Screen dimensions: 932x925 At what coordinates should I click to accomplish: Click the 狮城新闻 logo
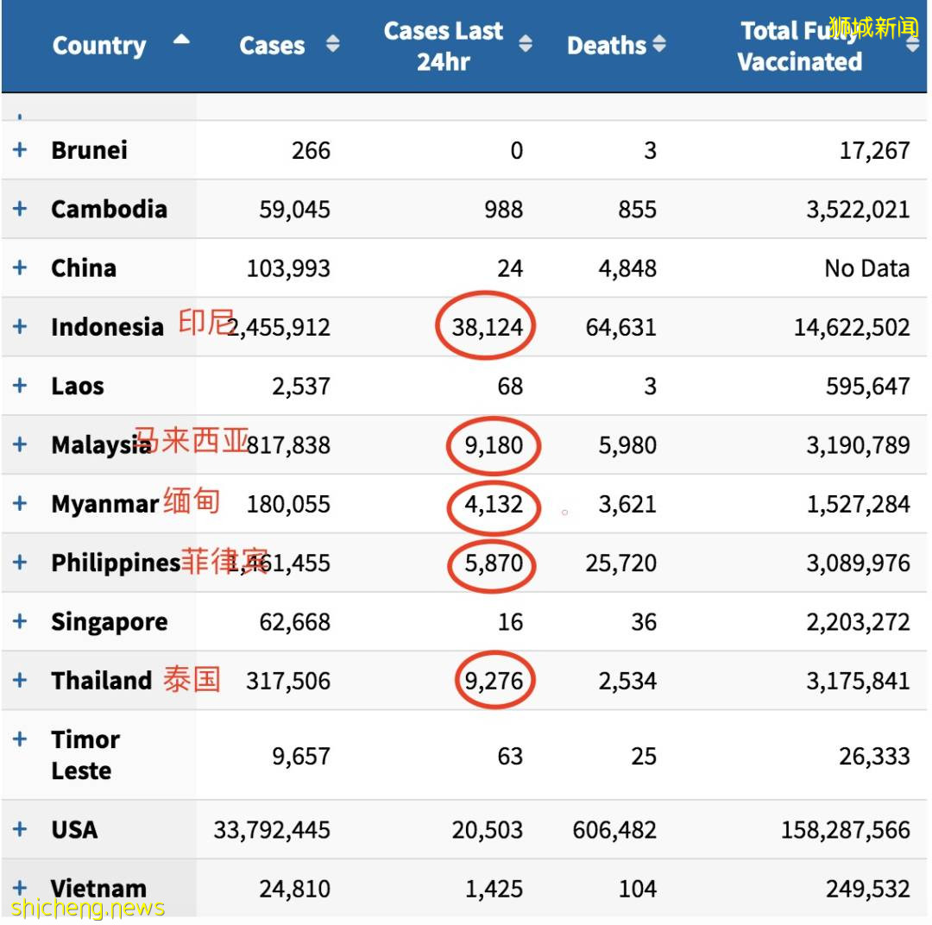point(873,26)
